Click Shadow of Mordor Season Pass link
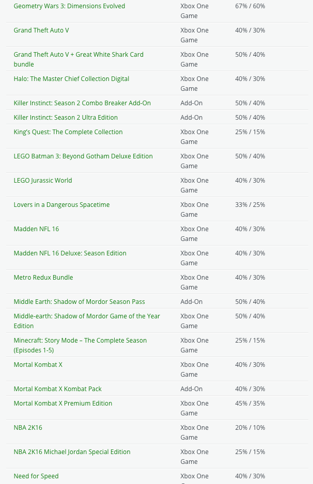Viewport: 313px width, 484px height. 79,302
